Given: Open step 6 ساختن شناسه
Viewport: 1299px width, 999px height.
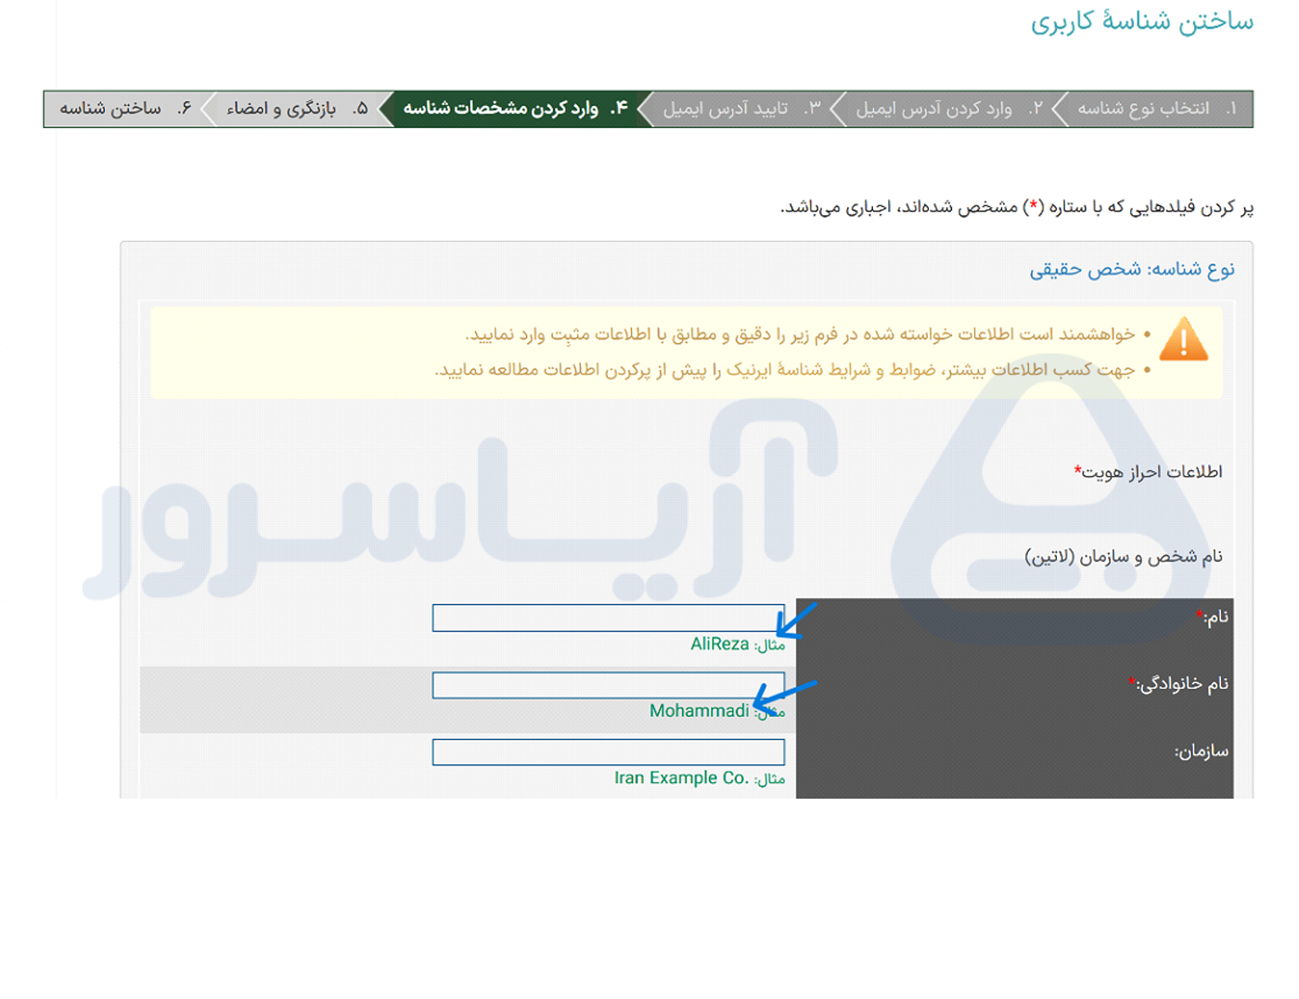Looking at the screenshot, I should 126,109.
